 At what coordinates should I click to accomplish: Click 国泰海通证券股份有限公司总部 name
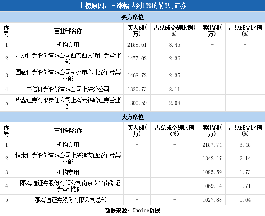click(68, 200)
